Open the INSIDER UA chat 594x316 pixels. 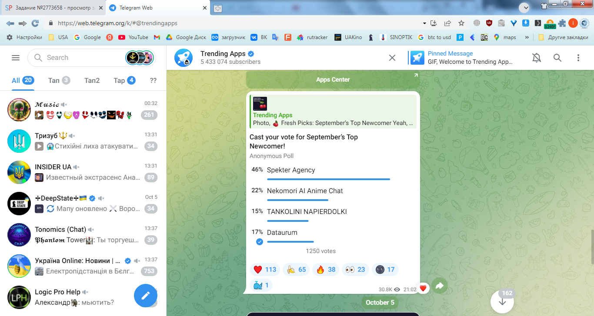pos(83,172)
